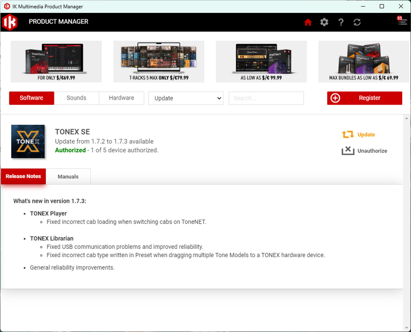Open AmpliTube promo as low as 99.99
This screenshot has width=411, height=332.
pos(261,62)
